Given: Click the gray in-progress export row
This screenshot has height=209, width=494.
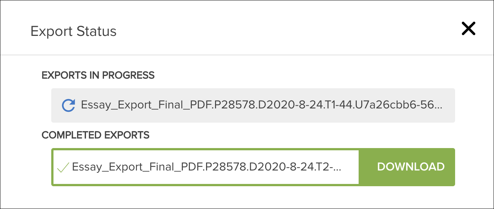Looking at the screenshot, I should pyautogui.click(x=253, y=105).
